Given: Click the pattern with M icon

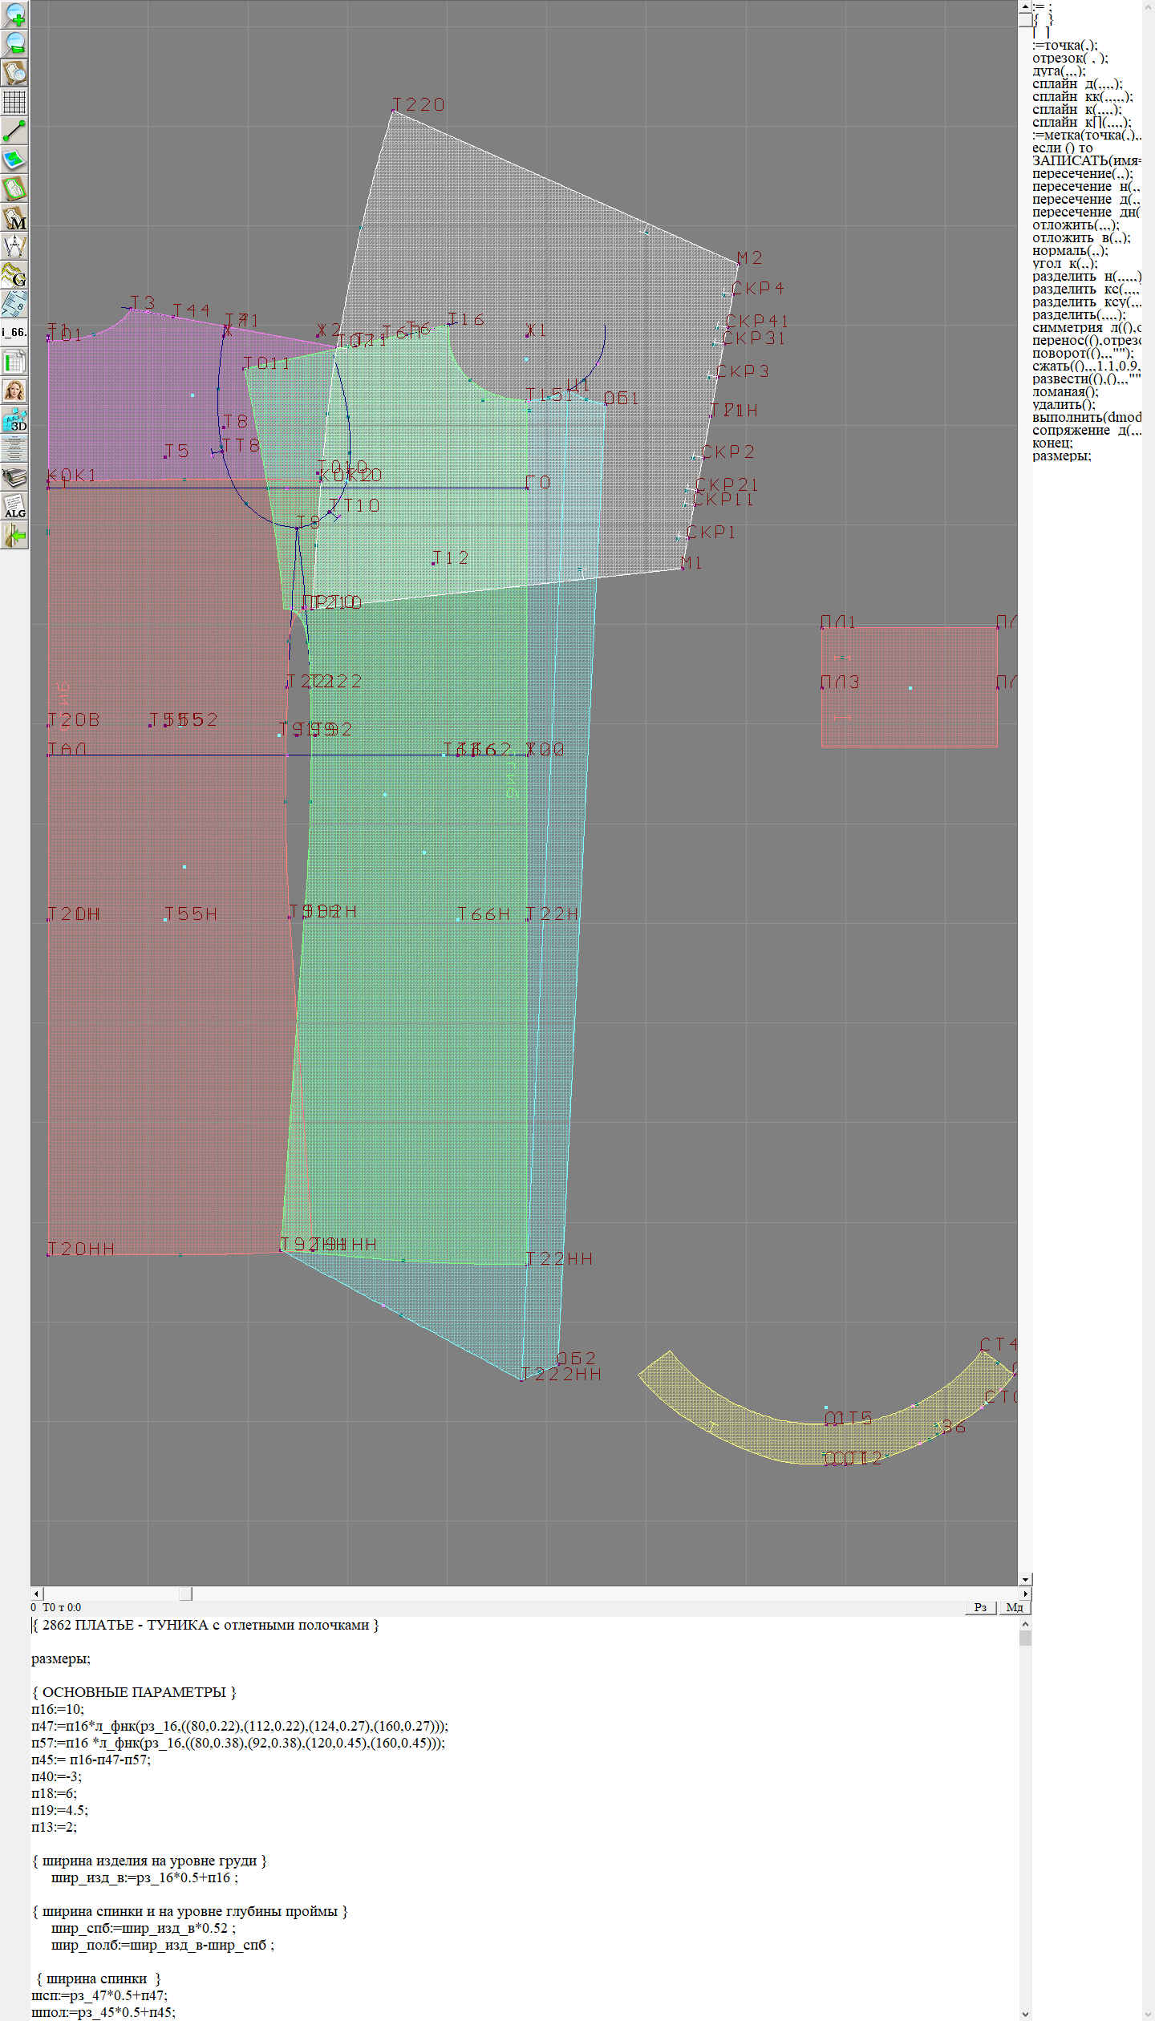Looking at the screenshot, I should pos(14,218).
